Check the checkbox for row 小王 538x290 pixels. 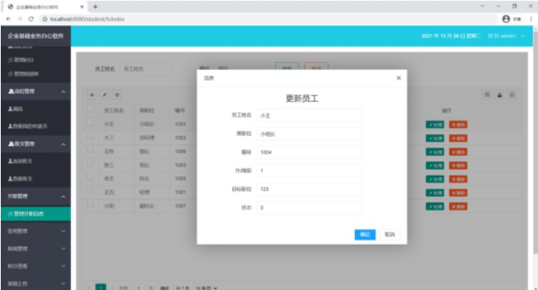point(90,122)
